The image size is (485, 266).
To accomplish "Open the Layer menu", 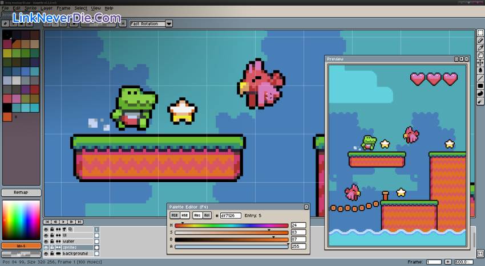I will (x=46, y=8).
